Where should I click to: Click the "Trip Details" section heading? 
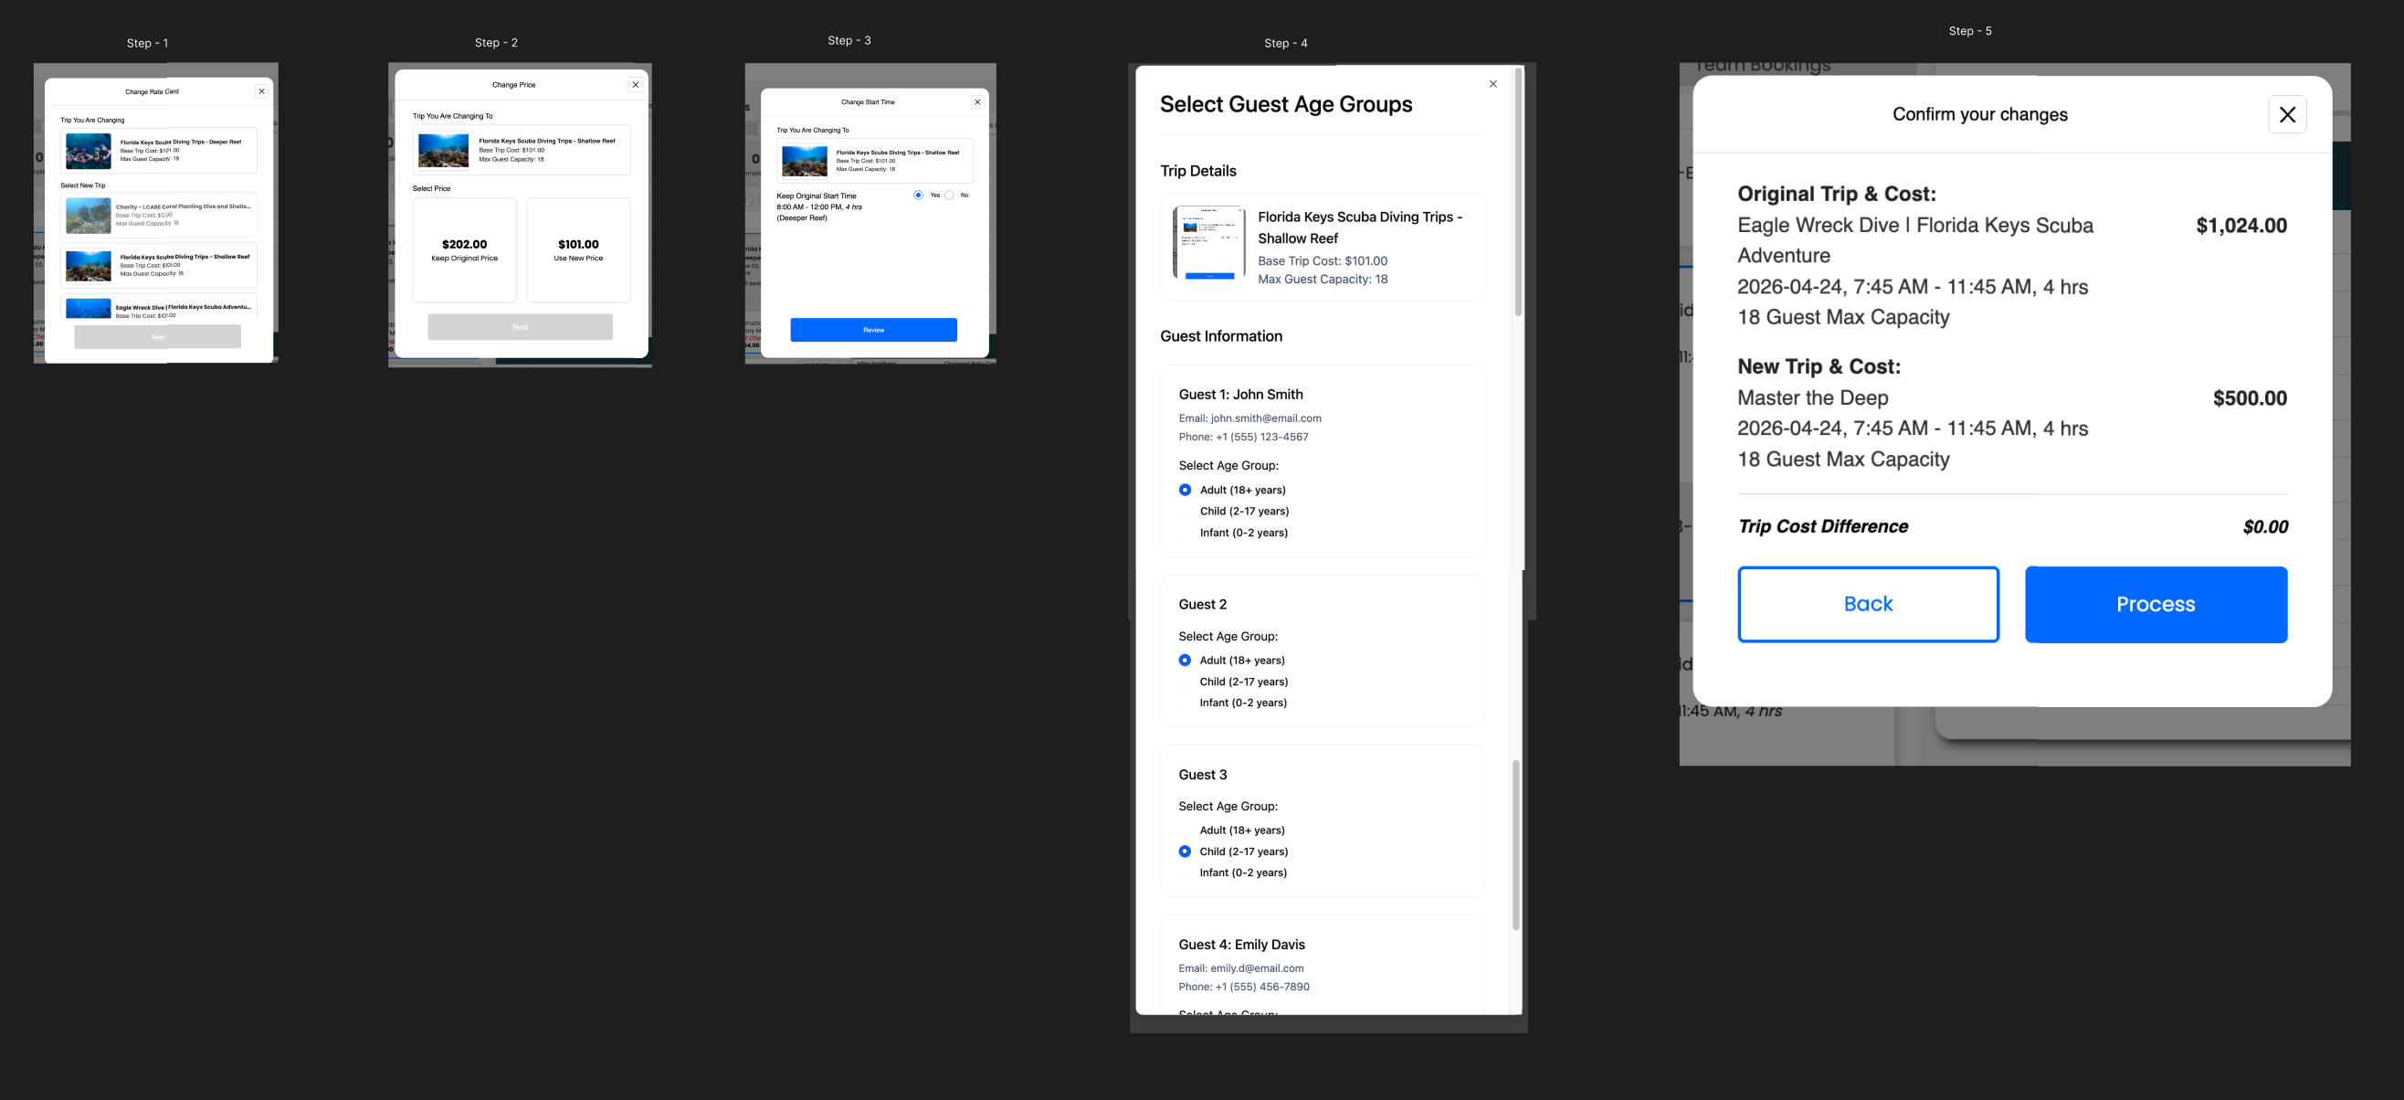(x=1198, y=171)
